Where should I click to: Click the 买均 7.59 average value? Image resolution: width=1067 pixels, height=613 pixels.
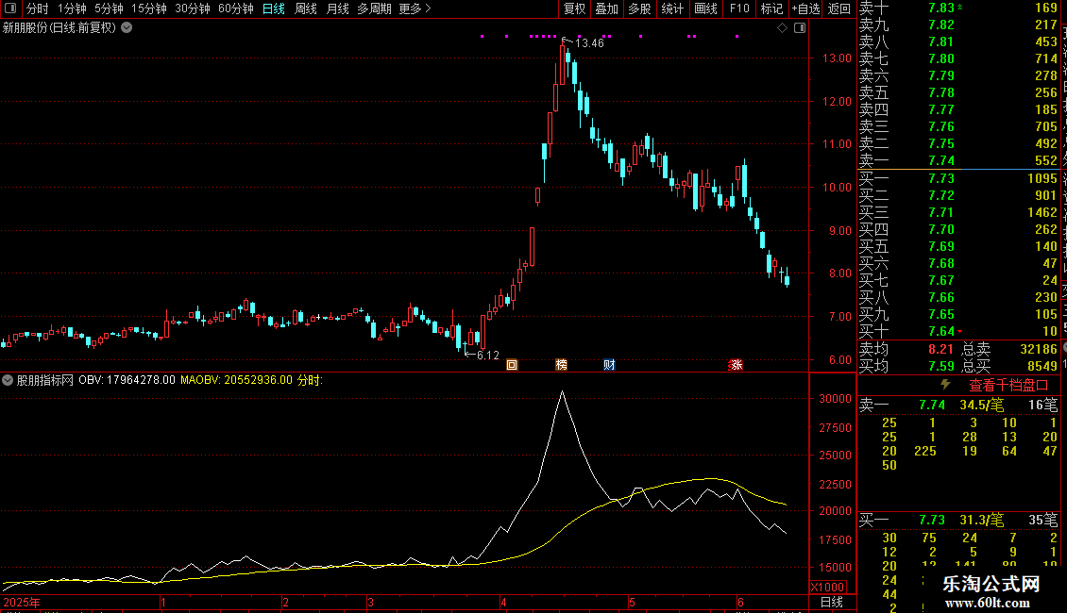coord(941,366)
